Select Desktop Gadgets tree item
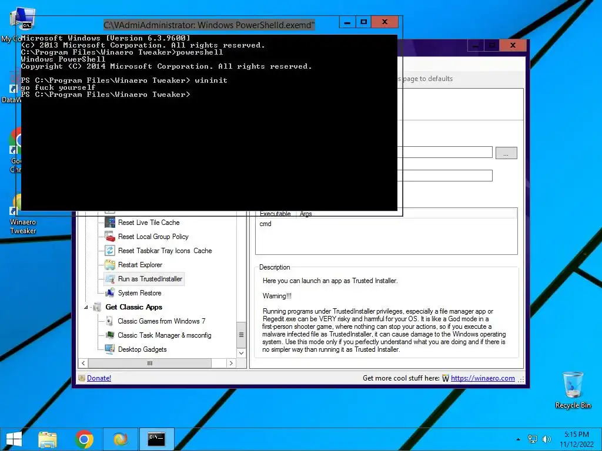 point(142,349)
